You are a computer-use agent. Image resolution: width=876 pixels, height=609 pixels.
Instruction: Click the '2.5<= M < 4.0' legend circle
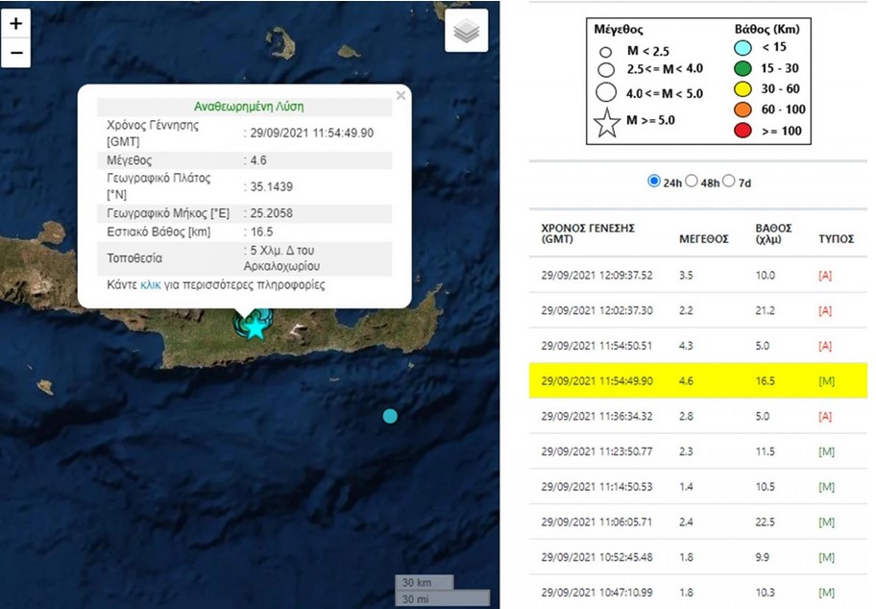(x=605, y=70)
